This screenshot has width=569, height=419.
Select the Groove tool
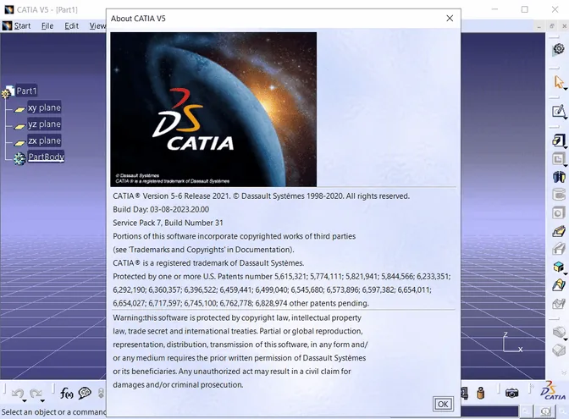(559, 195)
